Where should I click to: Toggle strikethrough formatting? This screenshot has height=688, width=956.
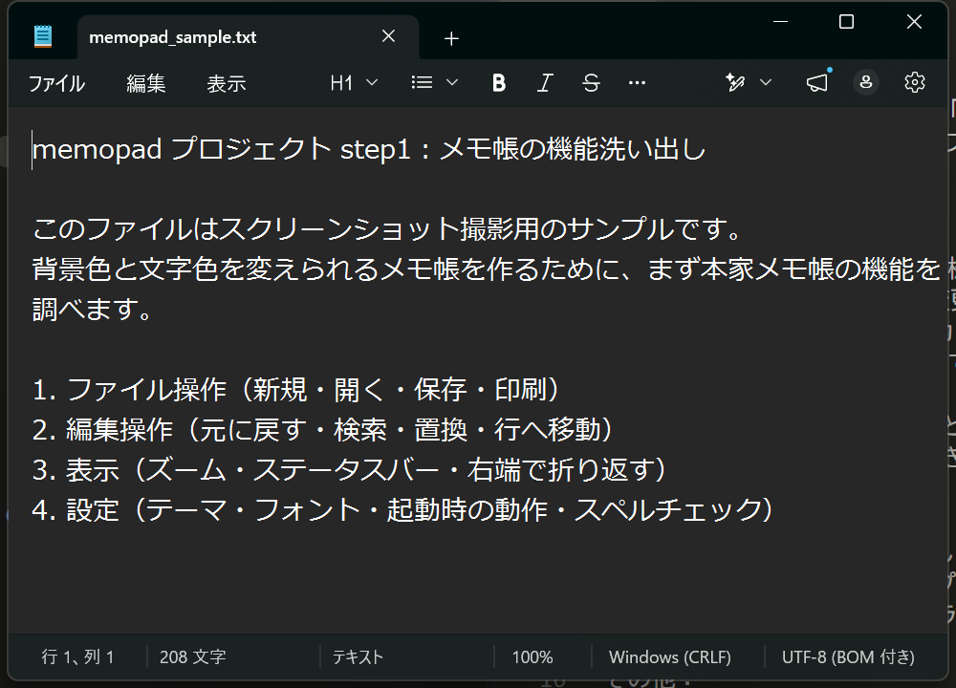(591, 82)
